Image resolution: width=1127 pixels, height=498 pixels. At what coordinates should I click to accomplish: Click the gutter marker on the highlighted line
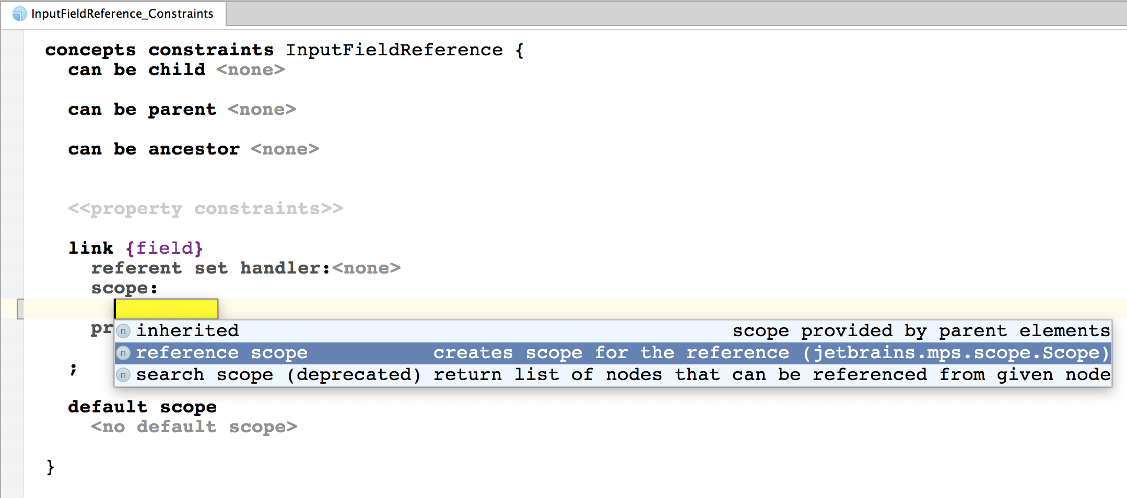coord(20,309)
